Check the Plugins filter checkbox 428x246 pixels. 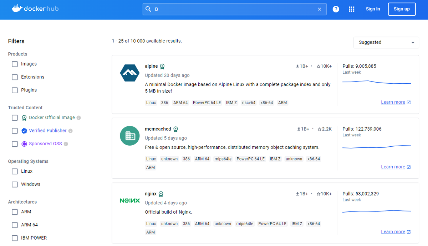pyautogui.click(x=15, y=90)
